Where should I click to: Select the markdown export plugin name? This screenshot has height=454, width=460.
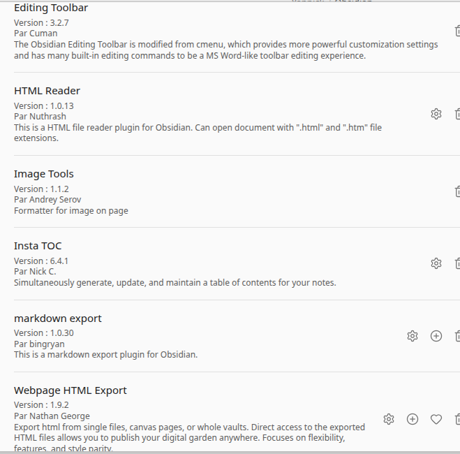58,318
